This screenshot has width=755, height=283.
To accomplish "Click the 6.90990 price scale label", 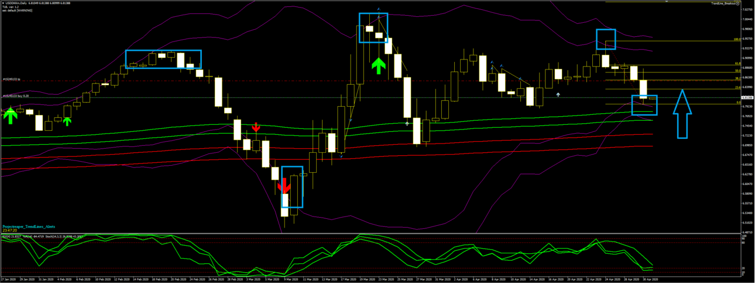I will point(747,58).
